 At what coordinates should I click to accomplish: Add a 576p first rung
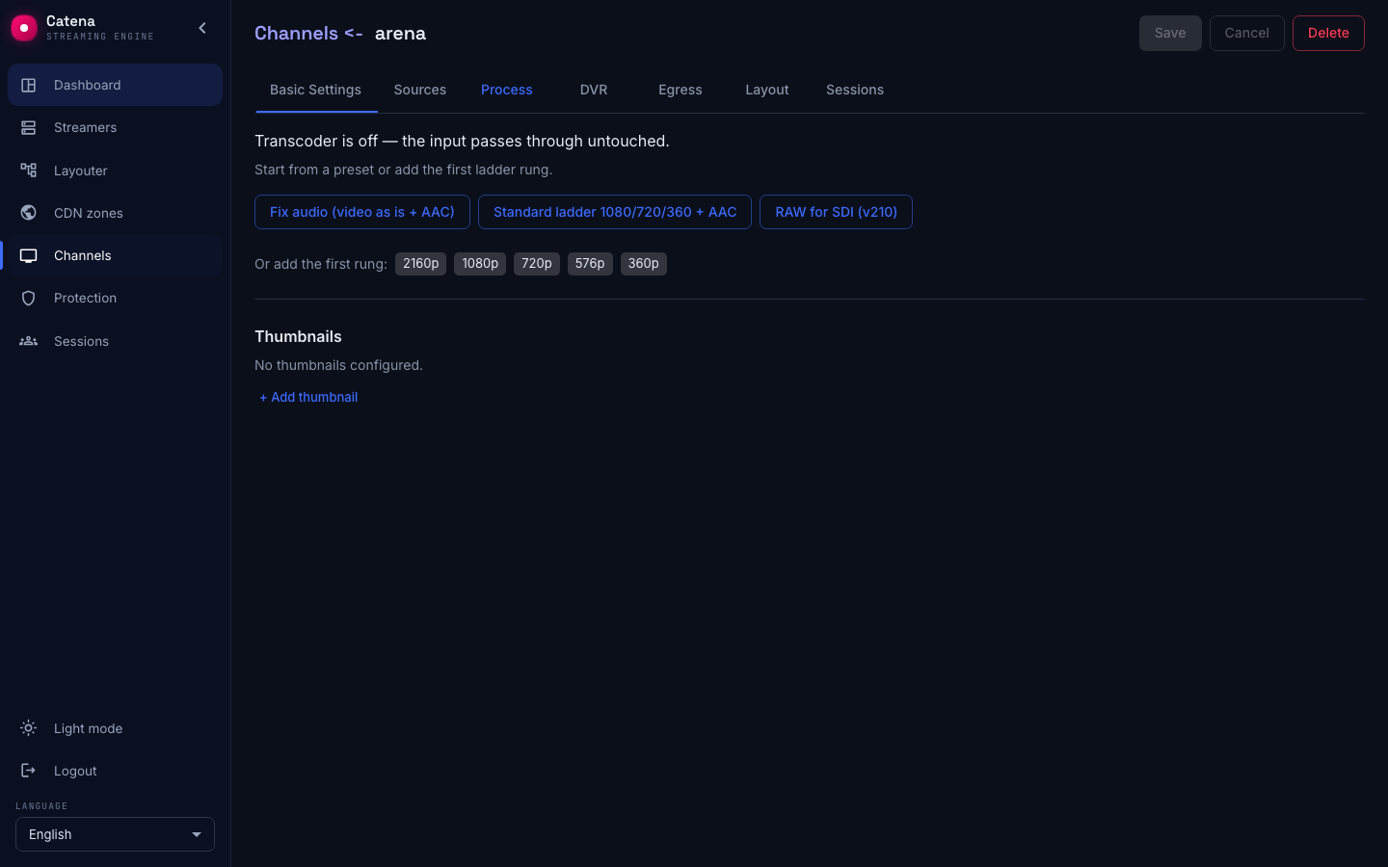pyautogui.click(x=590, y=264)
